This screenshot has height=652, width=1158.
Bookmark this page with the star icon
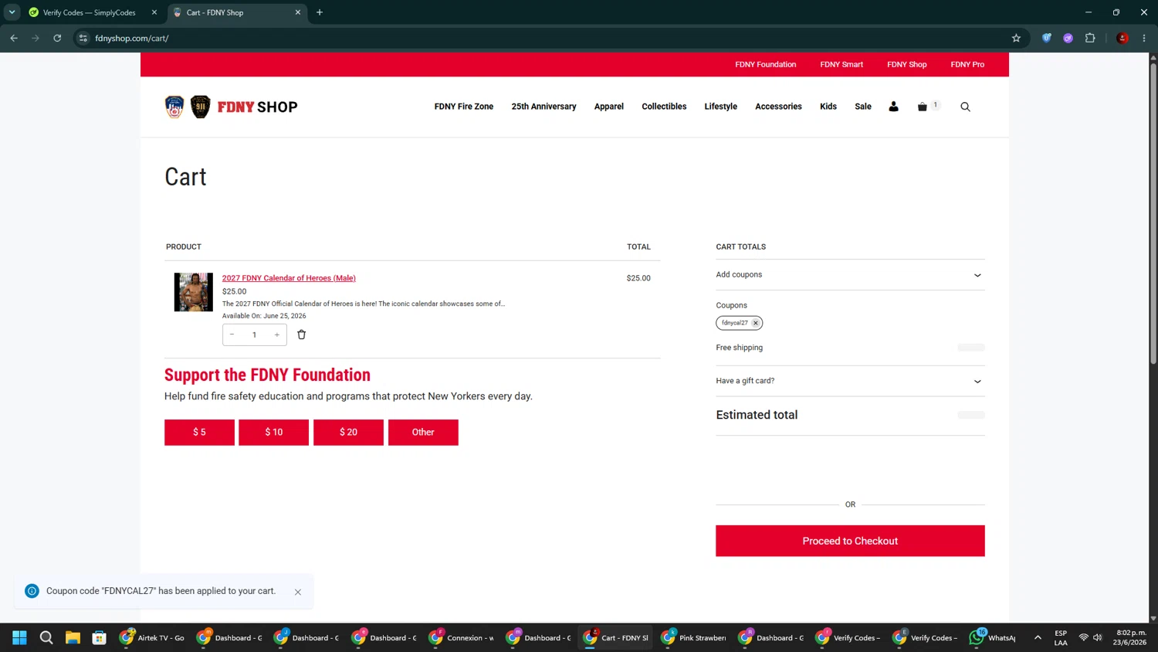coord(1016,38)
